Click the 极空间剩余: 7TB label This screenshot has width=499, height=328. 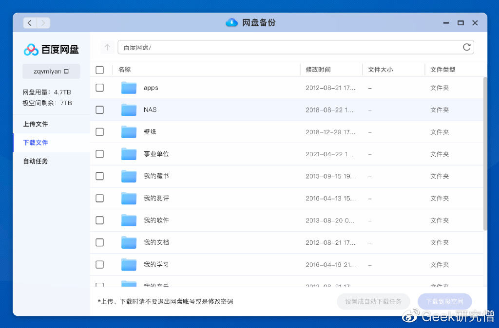pyautogui.click(x=47, y=103)
